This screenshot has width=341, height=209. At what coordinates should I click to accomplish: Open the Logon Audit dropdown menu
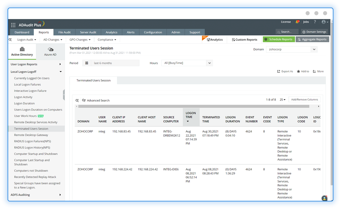27,39
